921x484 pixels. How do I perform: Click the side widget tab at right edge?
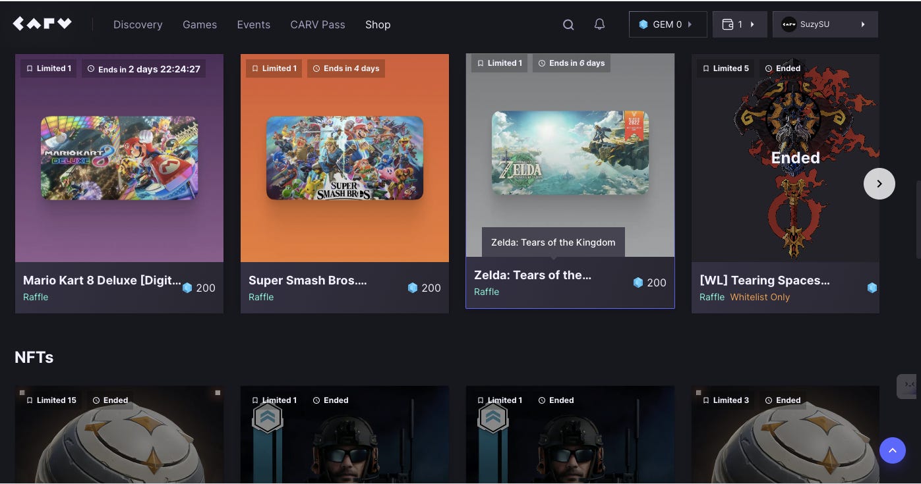point(907,386)
